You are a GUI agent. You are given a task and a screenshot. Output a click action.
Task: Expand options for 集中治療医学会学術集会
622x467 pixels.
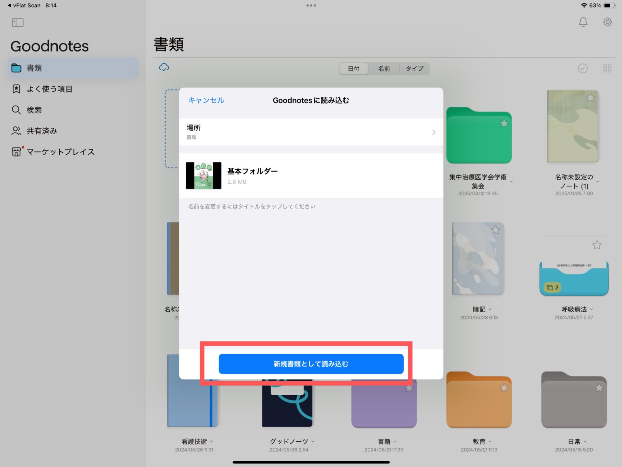(511, 182)
